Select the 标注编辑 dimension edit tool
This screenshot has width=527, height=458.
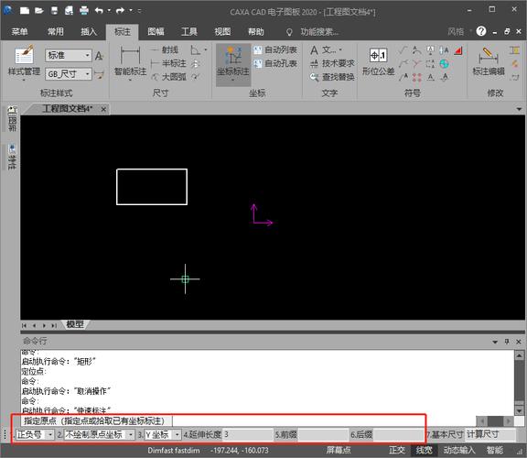pyautogui.click(x=489, y=55)
